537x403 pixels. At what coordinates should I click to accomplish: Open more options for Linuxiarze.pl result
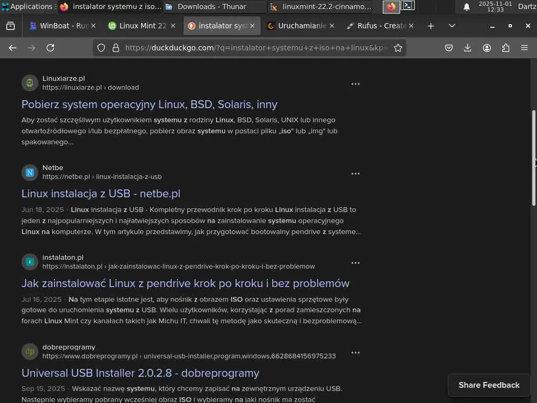tap(356, 84)
